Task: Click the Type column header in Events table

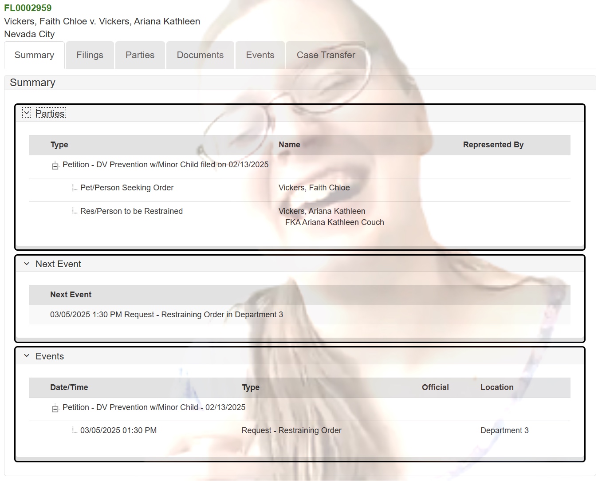Action: coord(251,387)
